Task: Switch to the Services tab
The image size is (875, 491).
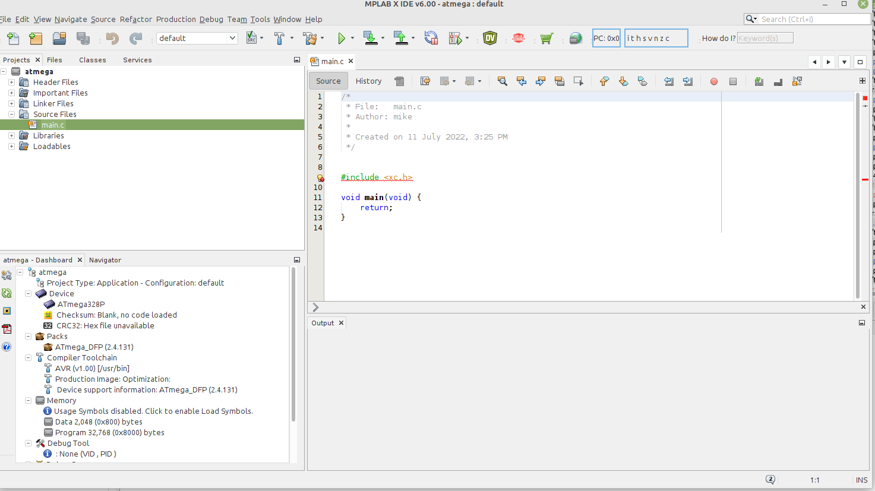Action: (137, 60)
